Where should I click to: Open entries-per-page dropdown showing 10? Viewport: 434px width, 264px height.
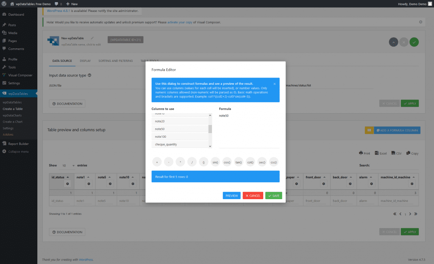click(x=68, y=166)
